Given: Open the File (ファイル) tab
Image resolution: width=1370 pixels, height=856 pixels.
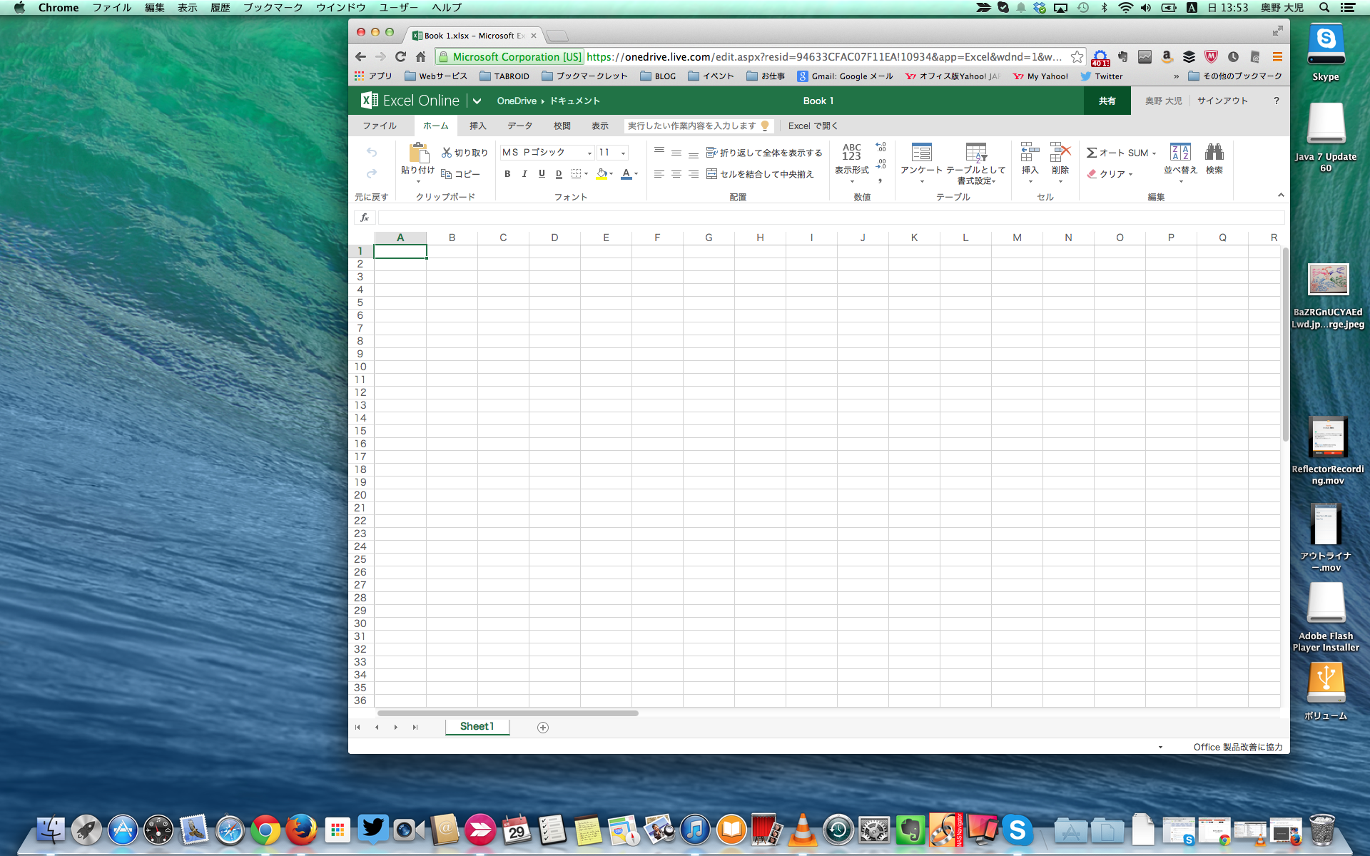Looking at the screenshot, I should (x=380, y=126).
